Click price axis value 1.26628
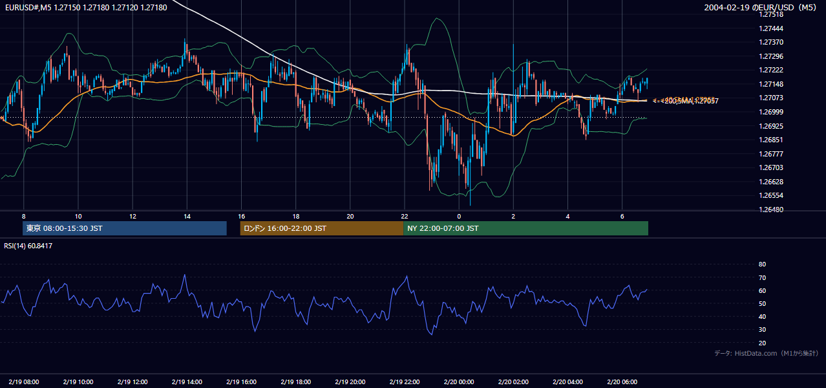 click(x=772, y=182)
